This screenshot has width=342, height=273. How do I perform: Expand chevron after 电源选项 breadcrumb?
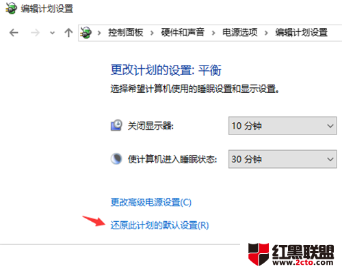(x=266, y=33)
